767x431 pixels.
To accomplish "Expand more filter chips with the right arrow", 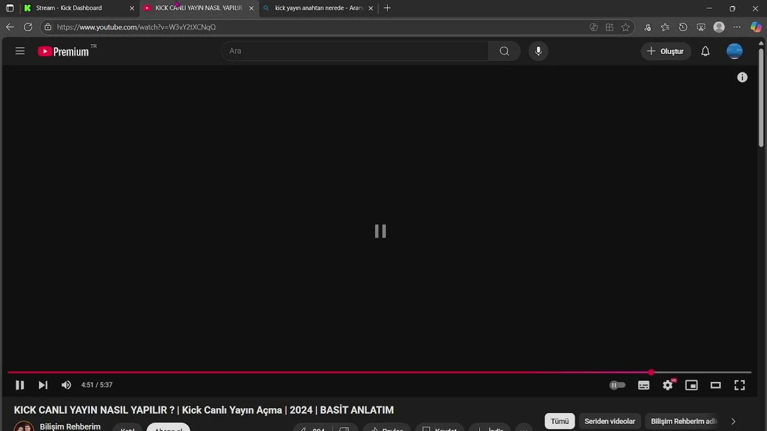I will 733,421.
